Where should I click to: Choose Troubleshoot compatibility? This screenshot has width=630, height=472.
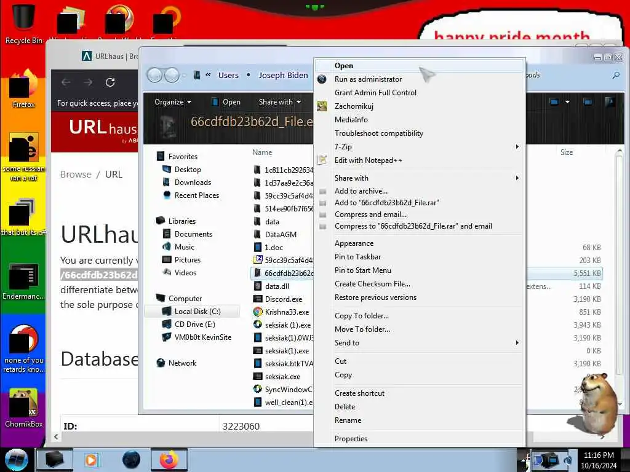tap(420, 133)
